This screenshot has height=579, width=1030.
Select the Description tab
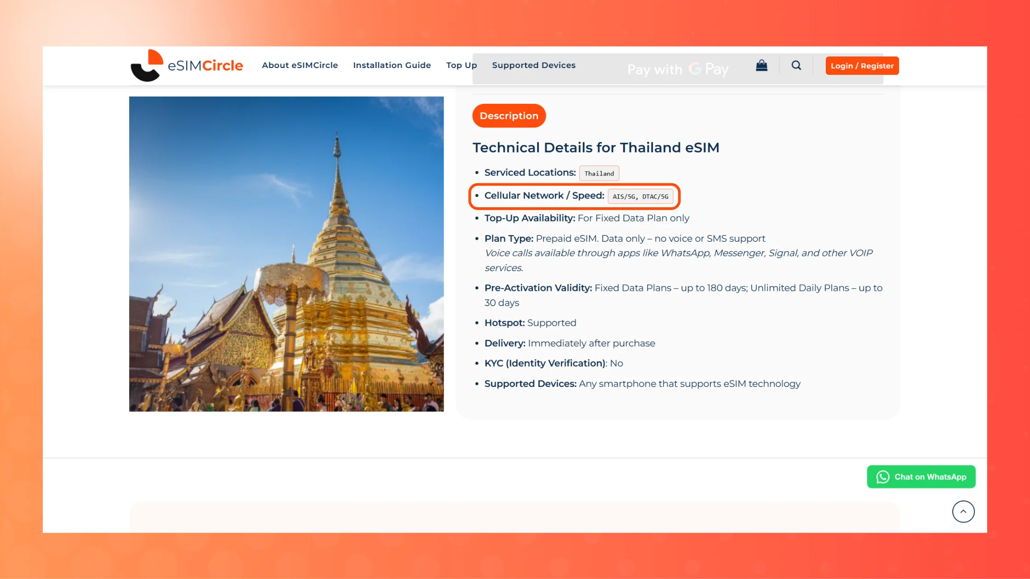coord(509,116)
